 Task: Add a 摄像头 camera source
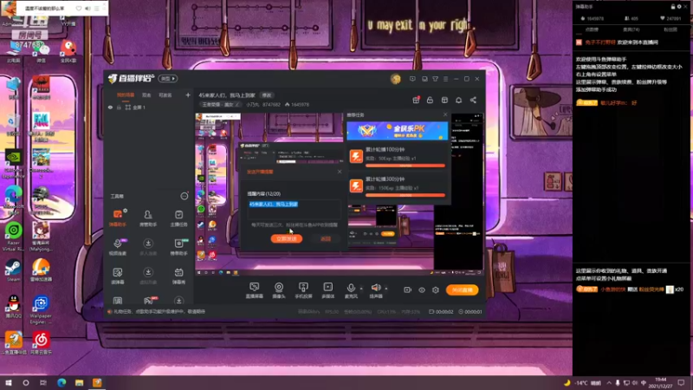click(x=279, y=290)
